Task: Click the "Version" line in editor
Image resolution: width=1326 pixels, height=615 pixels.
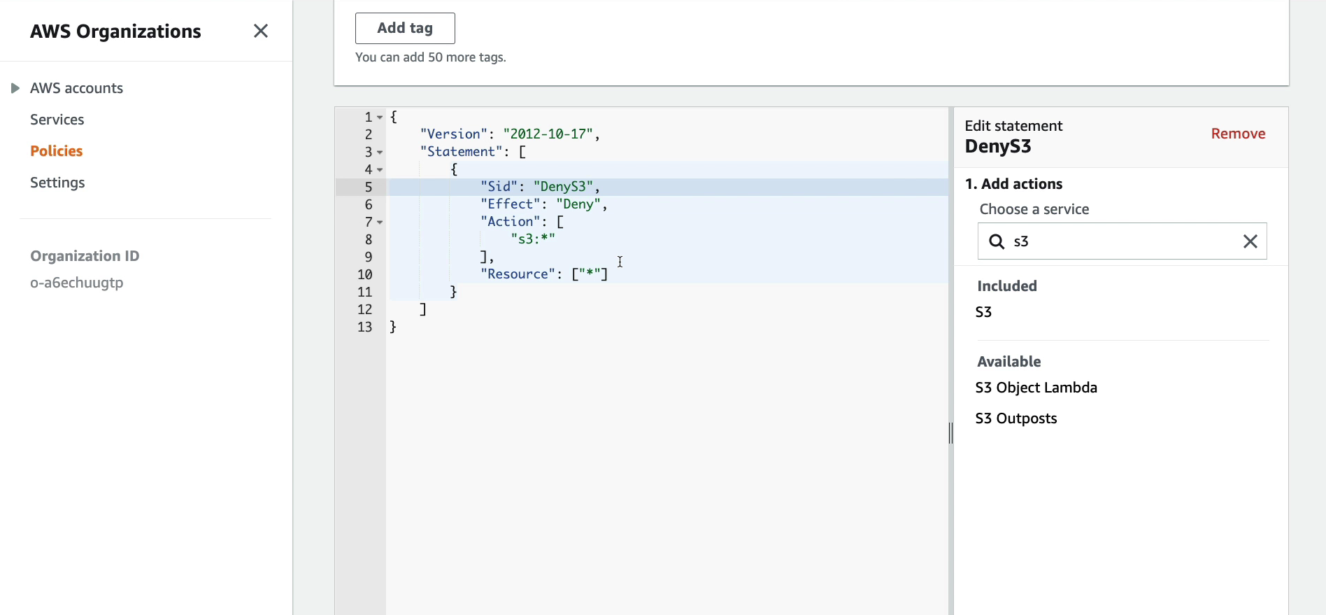Action: click(510, 134)
